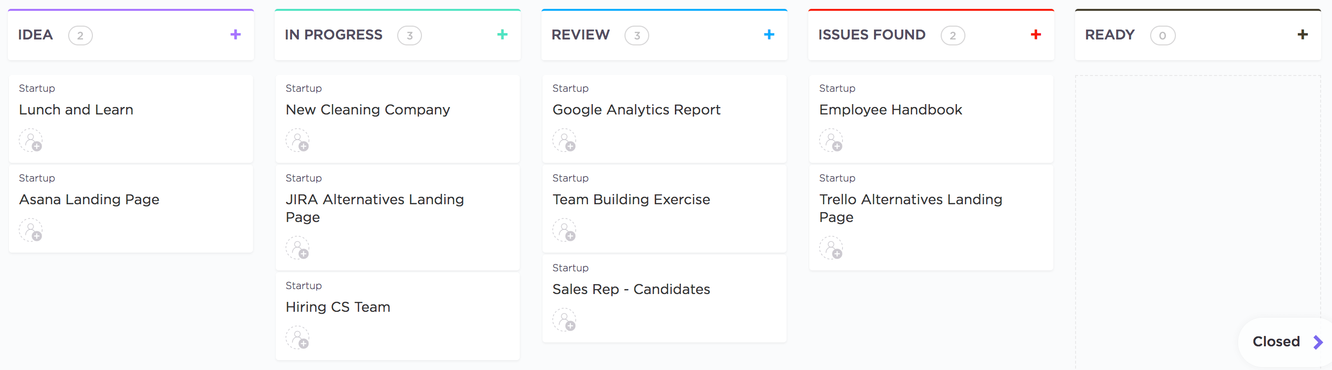Screen dimensions: 1332x370
Task: Add a task to the REVIEW column
Action: point(769,35)
